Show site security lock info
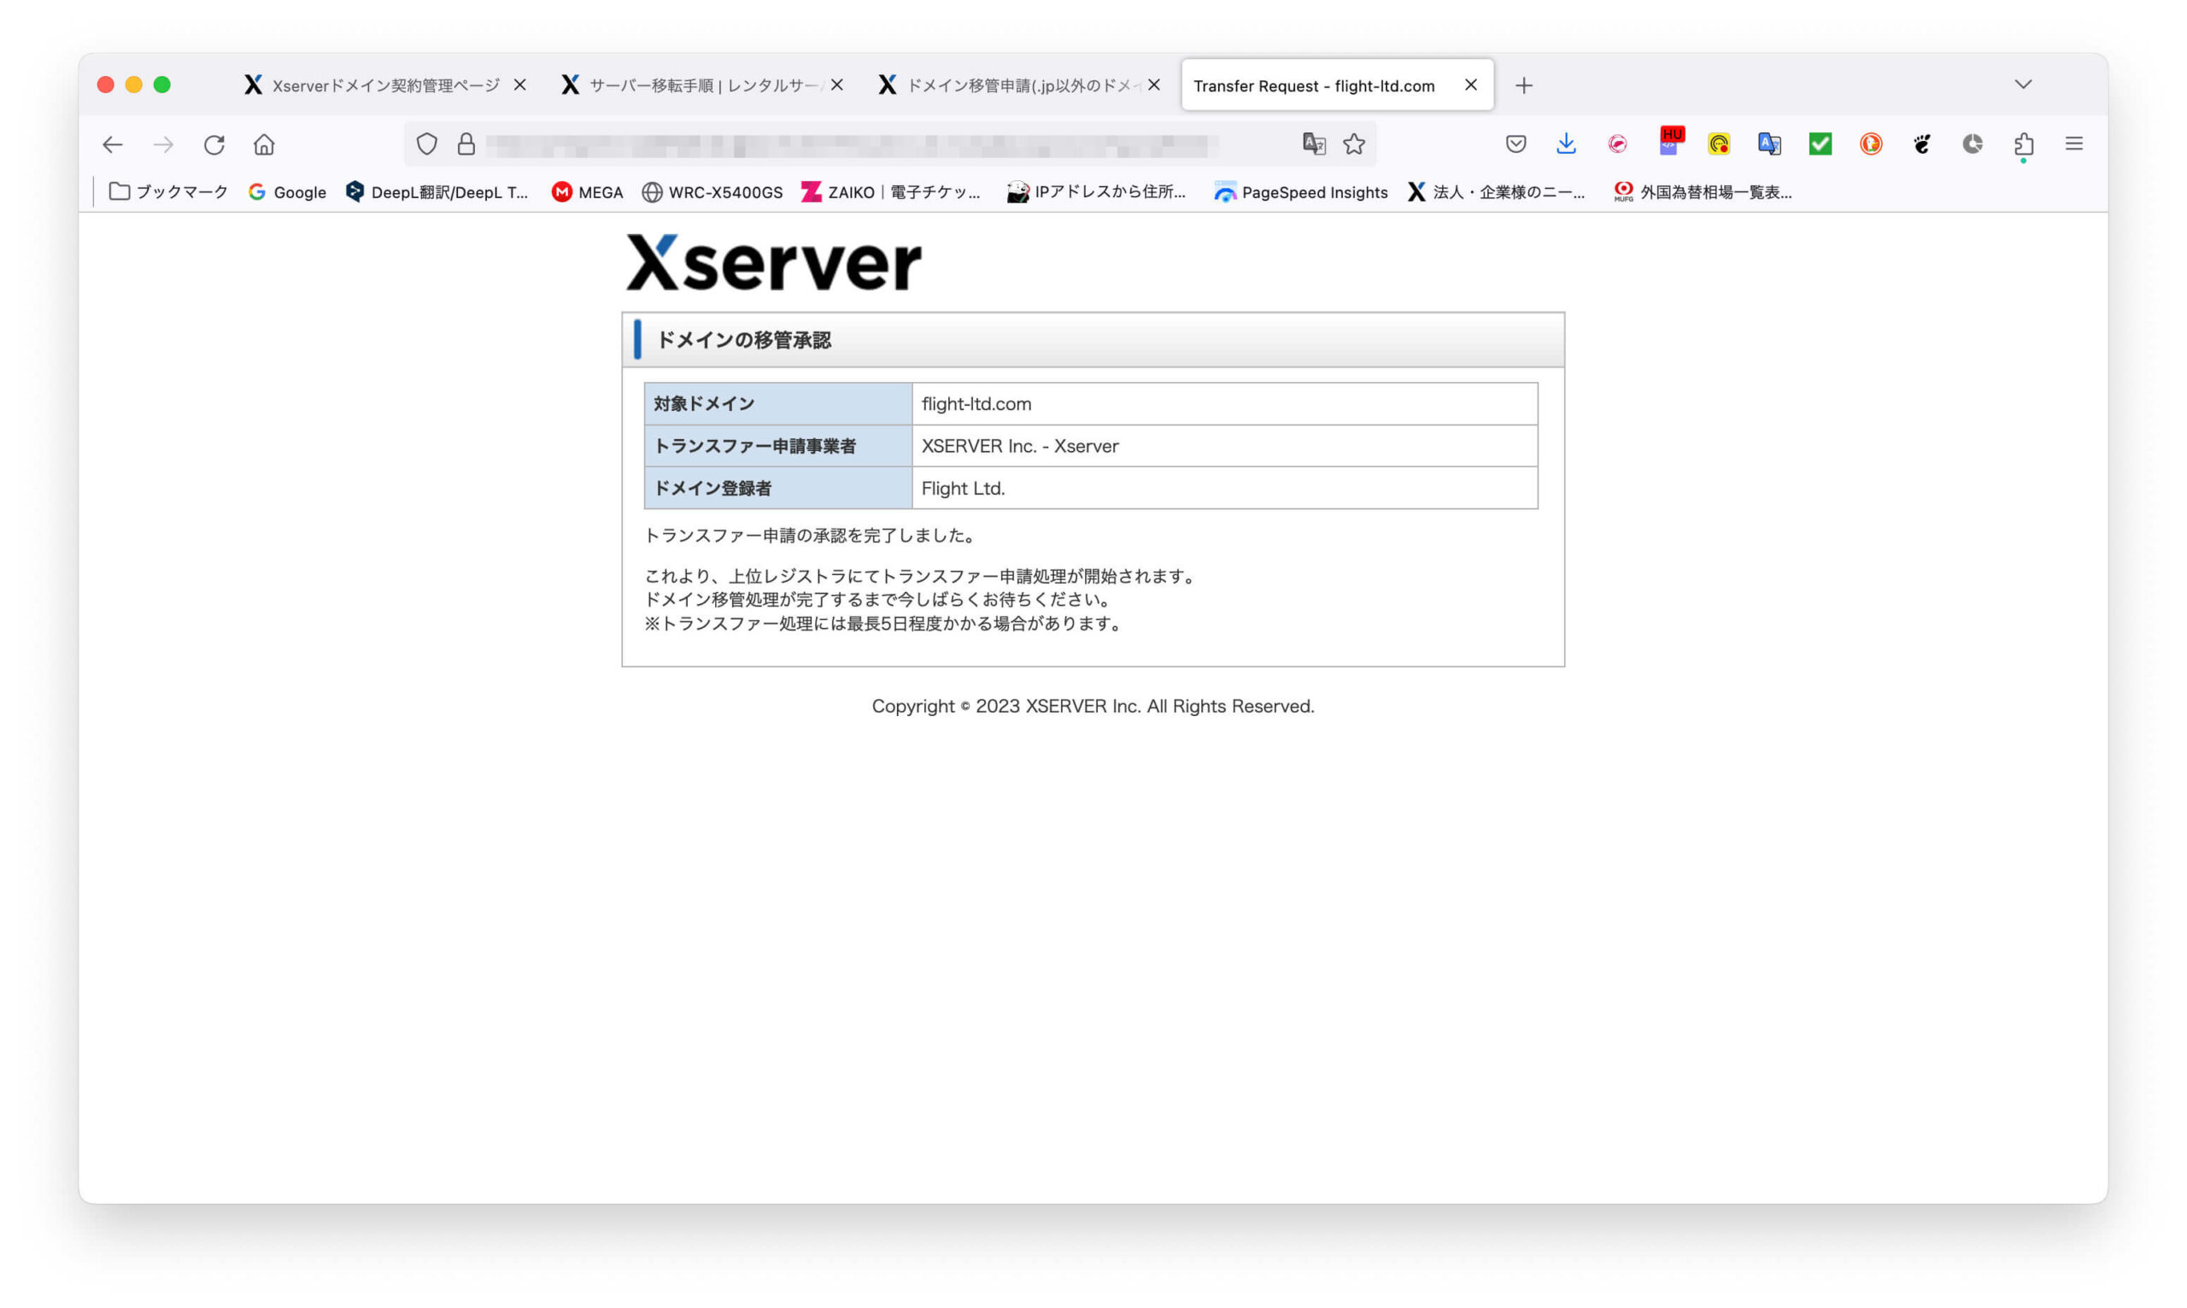This screenshot has width=2187, height=1308. pos(466,144)
